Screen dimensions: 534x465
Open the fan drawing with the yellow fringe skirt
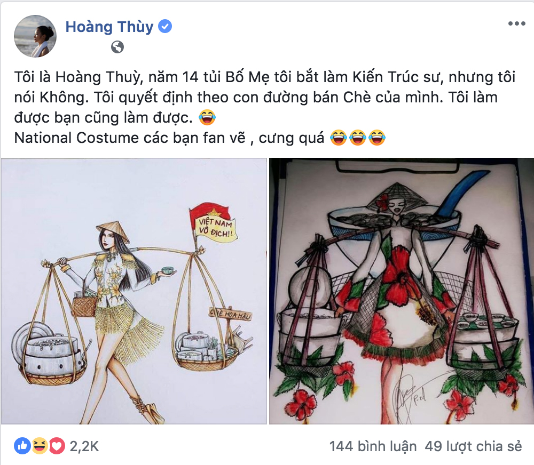click(134, 291)
